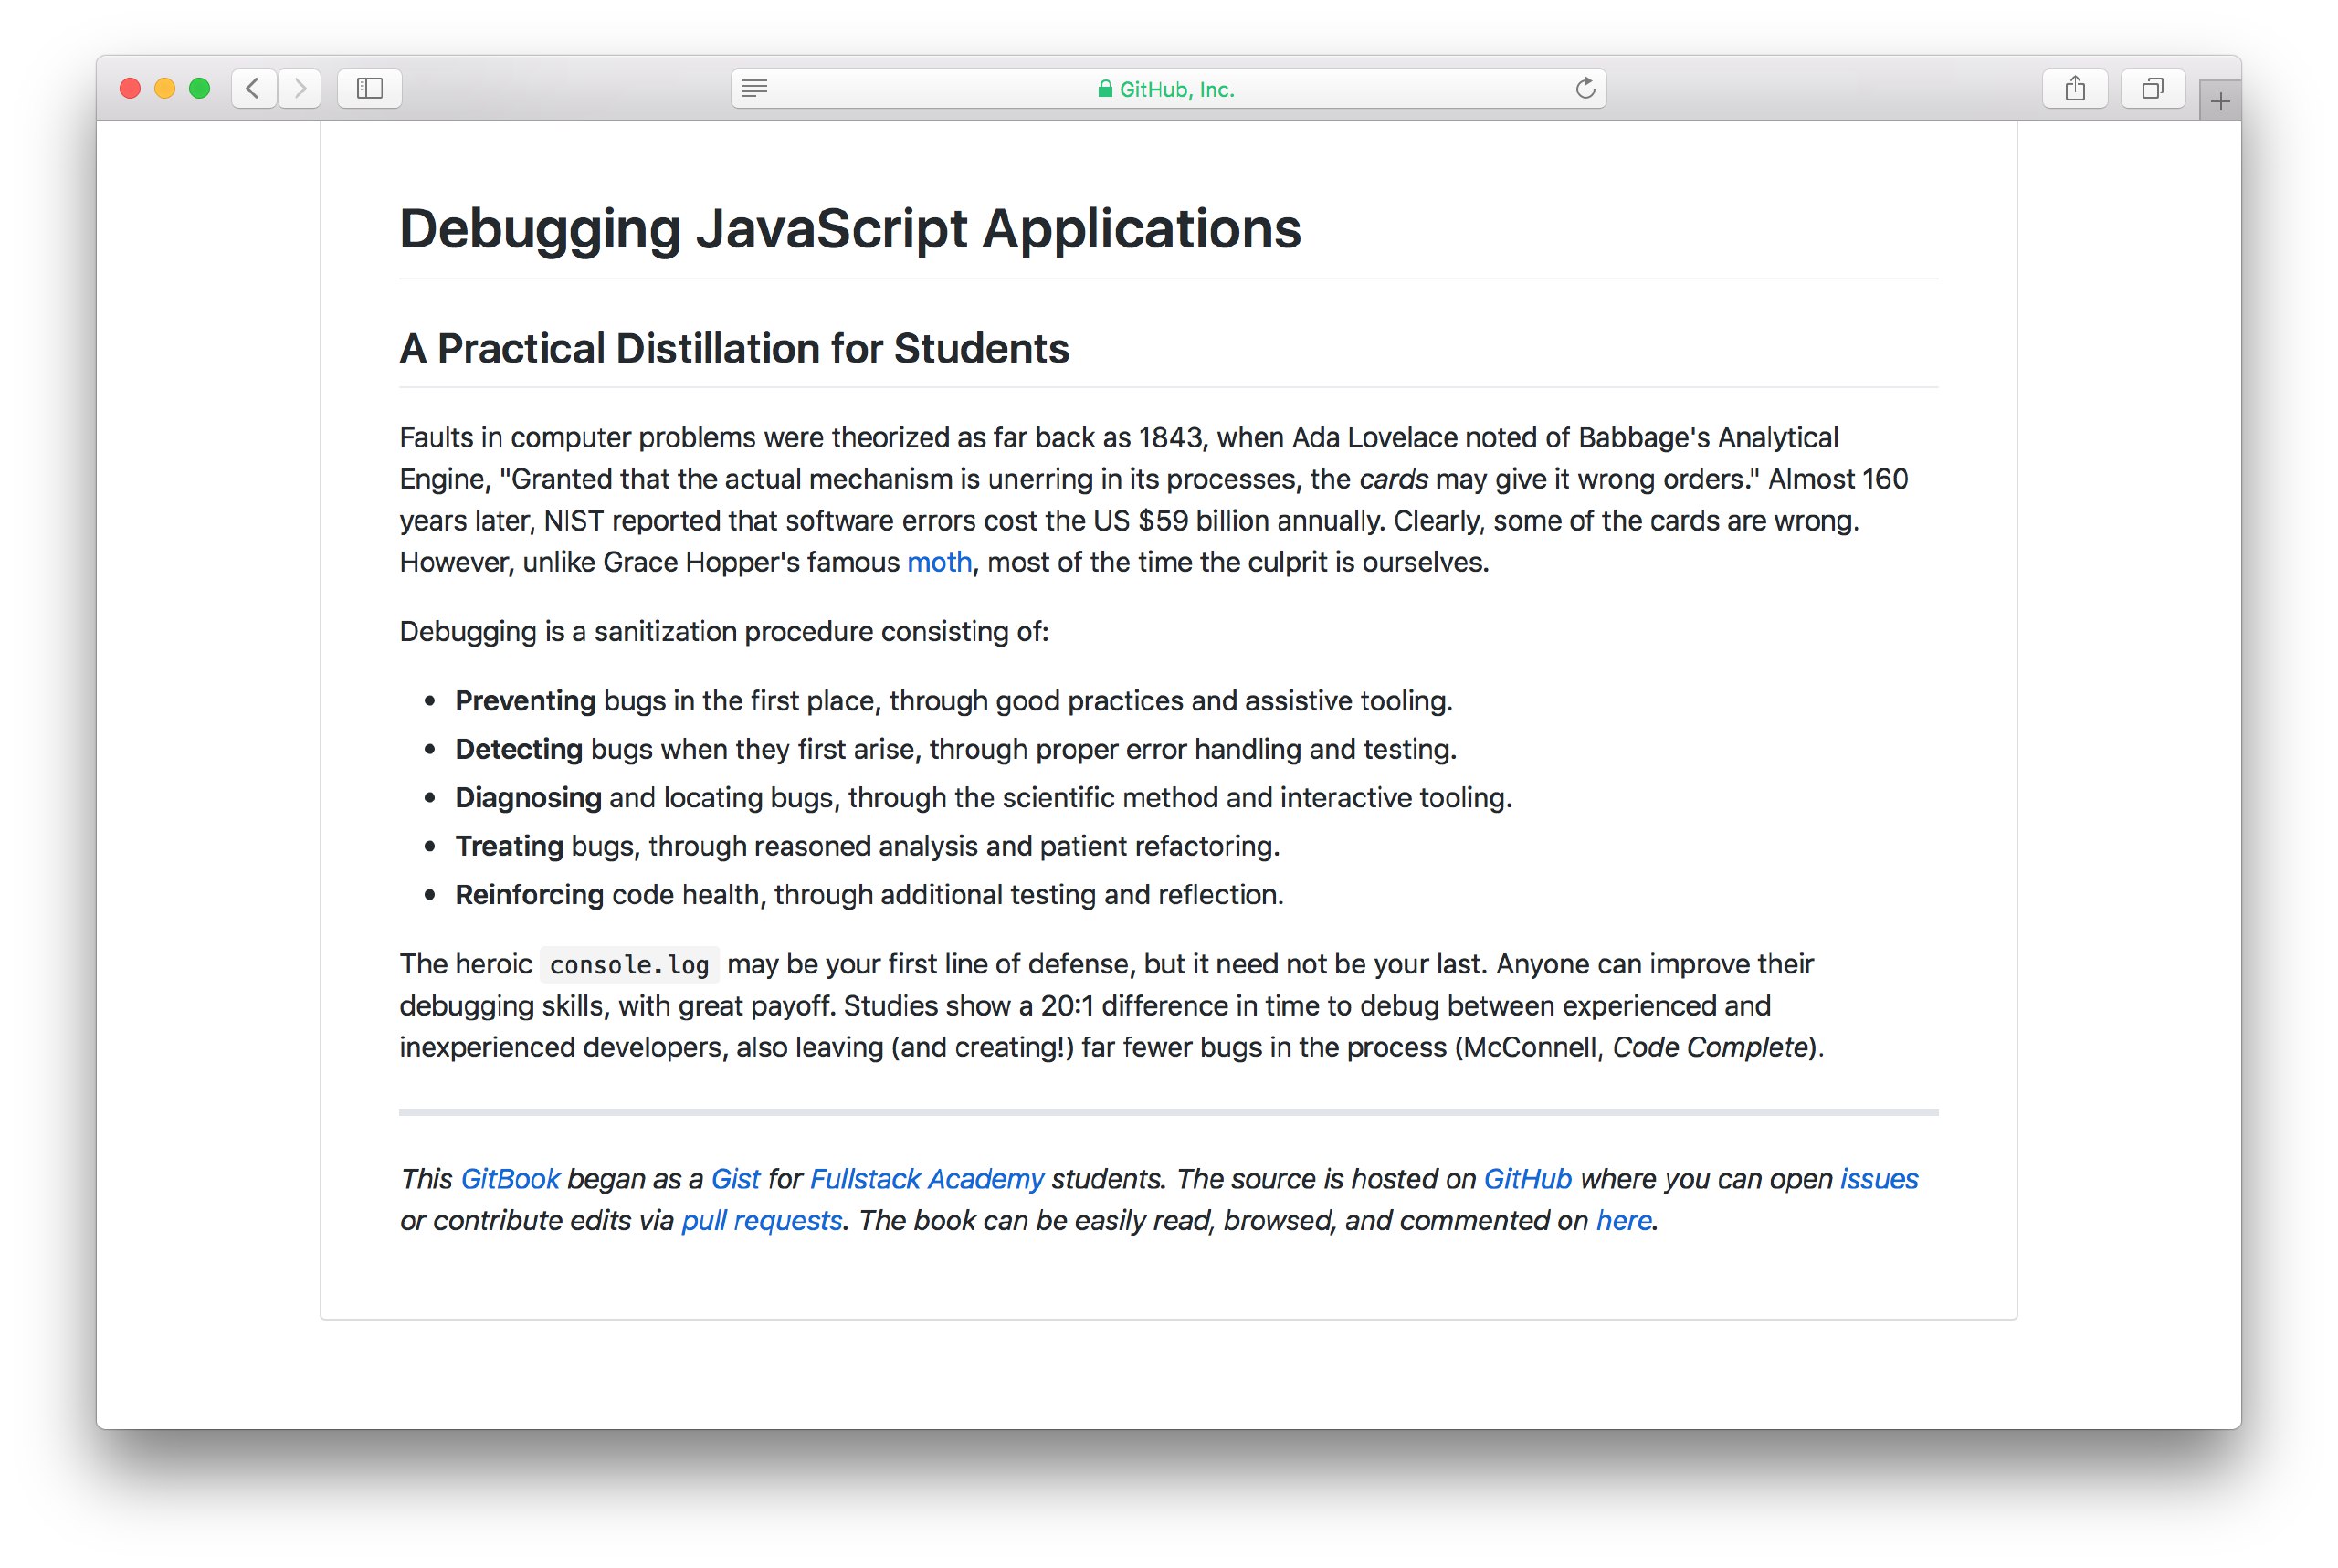Viewport: 2338px width, 1568px height.
Task: Click the italic 'Code Complete' title
Action: [x=1710, y=1047]
